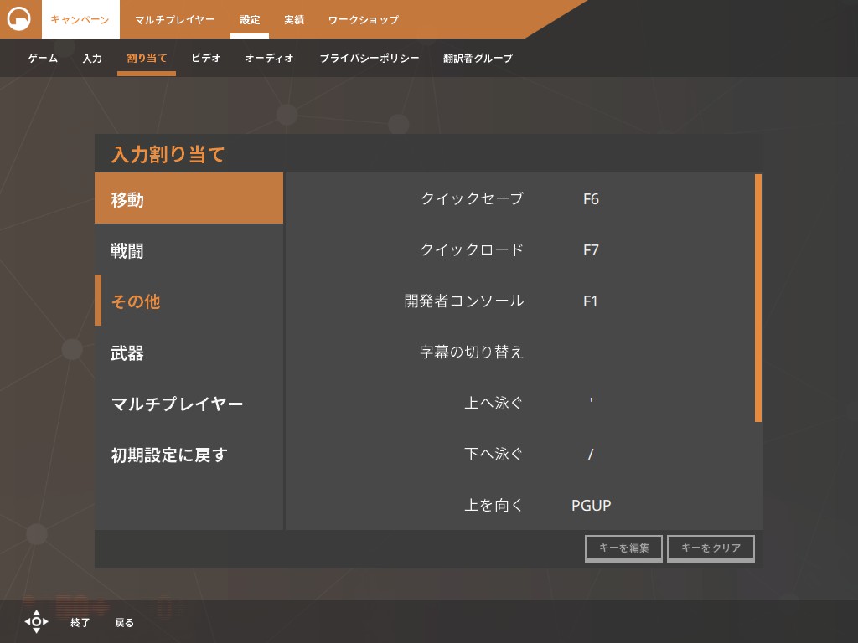Select the 武器 binding category
The height and width of the screenshot is (643, 858).
(x=189, y=352)
